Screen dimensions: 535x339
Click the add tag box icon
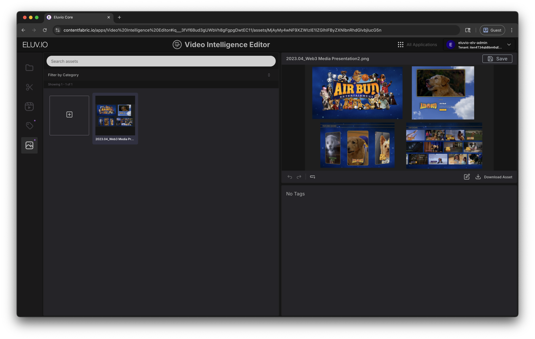313,177
